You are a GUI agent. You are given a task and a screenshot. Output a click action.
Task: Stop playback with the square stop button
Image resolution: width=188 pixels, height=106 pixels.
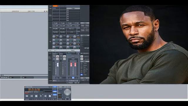point(36,96)
